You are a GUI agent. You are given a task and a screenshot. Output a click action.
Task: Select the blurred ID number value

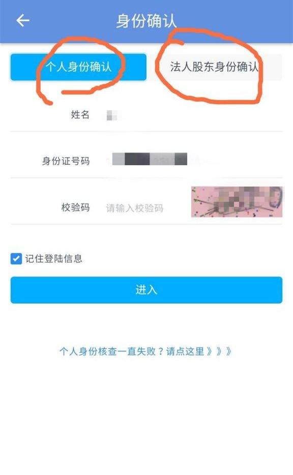(x=150, y=159)
